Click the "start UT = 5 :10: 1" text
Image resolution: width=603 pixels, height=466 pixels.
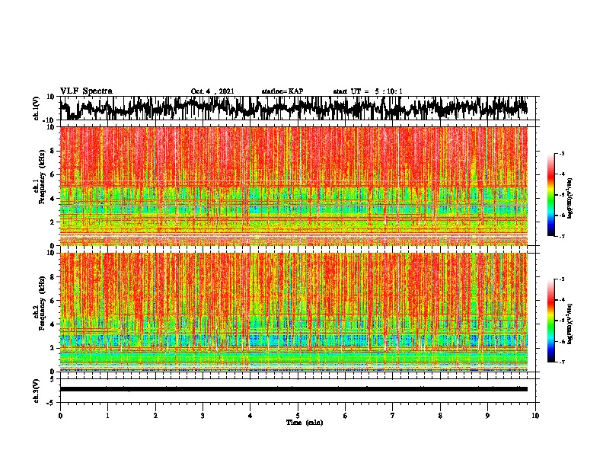[x=368, y=91]
